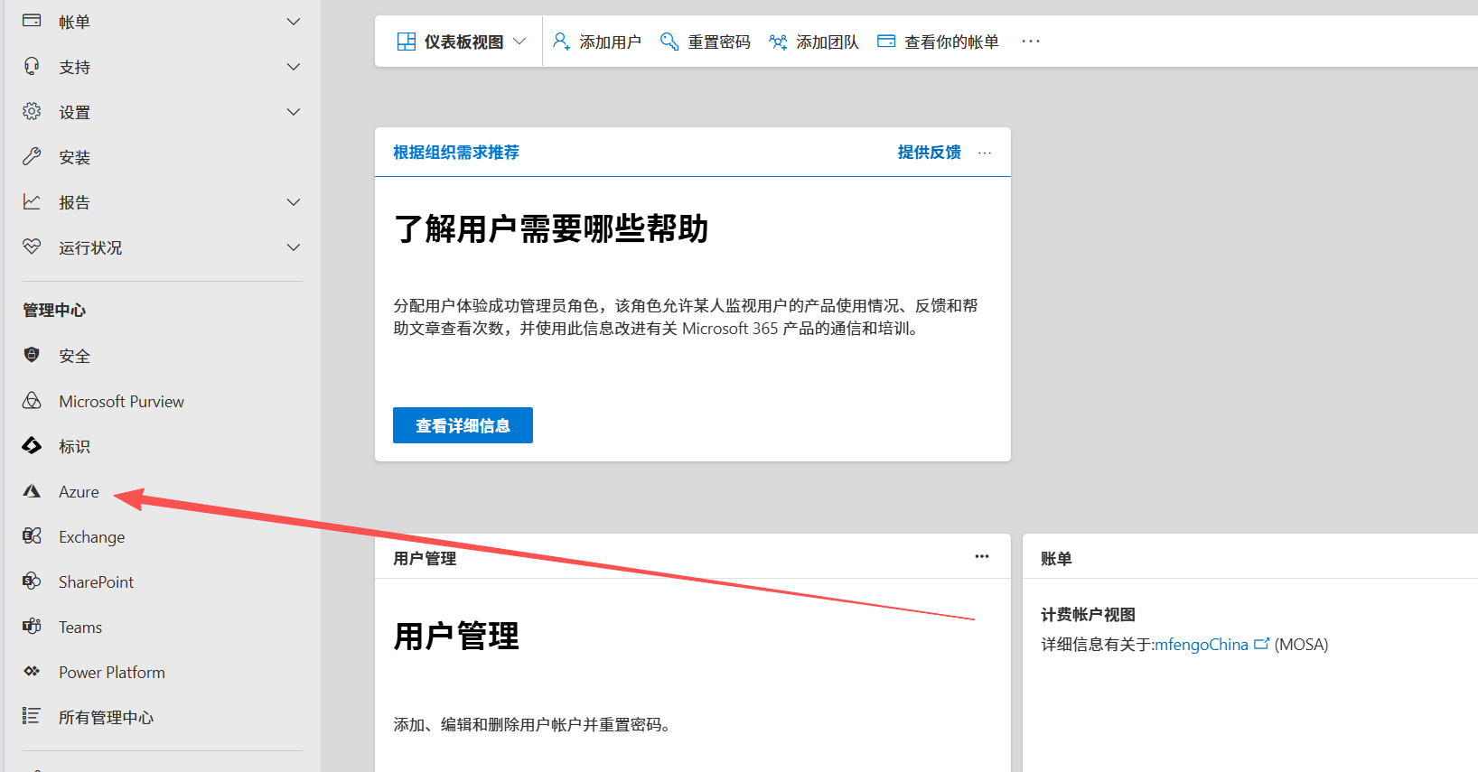Select 安装 in the navigation menu
Image resolution: width=1478 pixels, height=772 pixels.
(74, 157)
